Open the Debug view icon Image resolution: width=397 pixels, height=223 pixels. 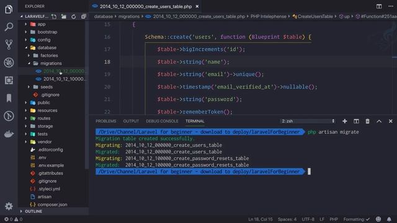(9, 63)
